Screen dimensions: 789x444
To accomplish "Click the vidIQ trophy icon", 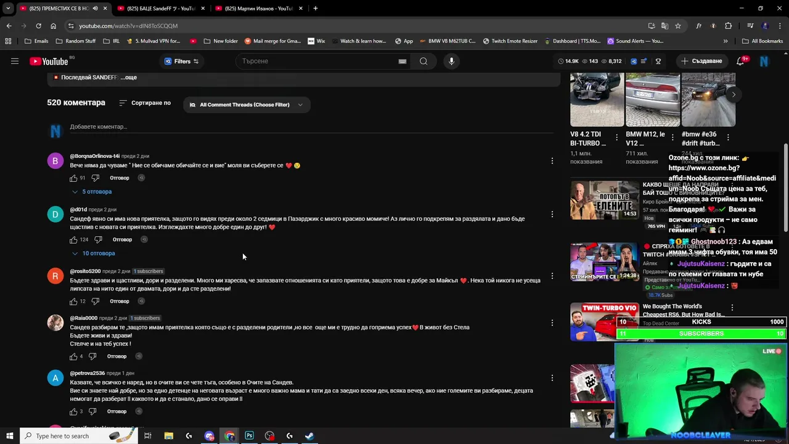I will click(x=658, y=61).
